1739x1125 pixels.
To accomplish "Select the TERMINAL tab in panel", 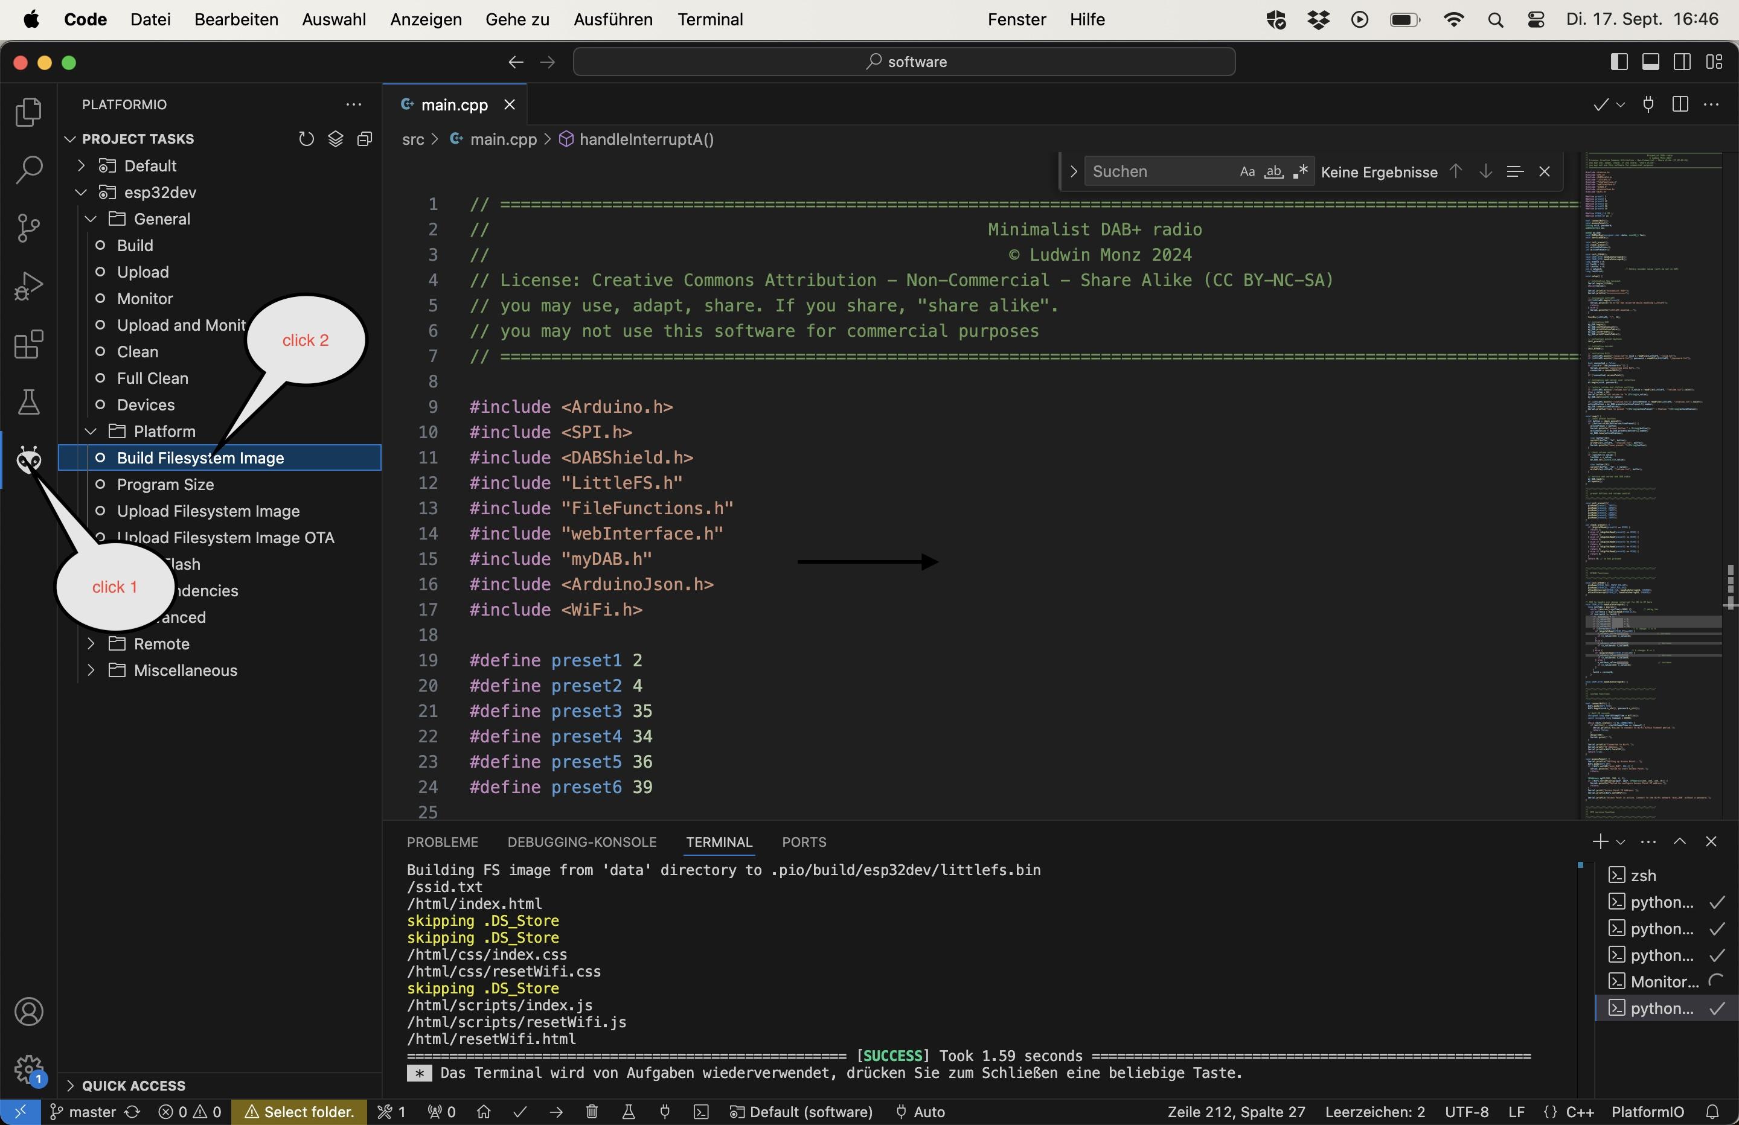I will coord(720,841).
